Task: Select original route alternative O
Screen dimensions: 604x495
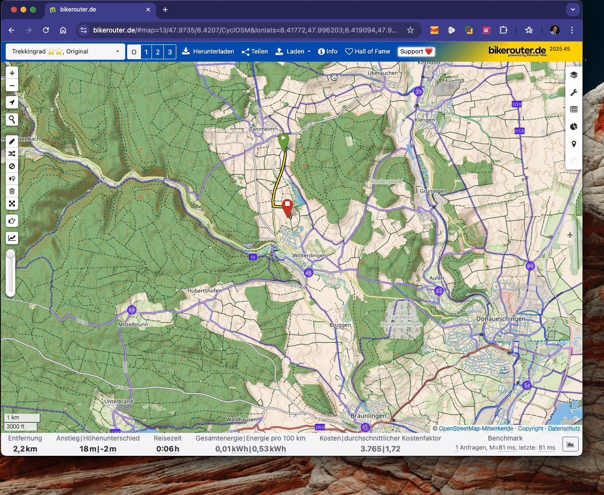Action: pos(134,52)
